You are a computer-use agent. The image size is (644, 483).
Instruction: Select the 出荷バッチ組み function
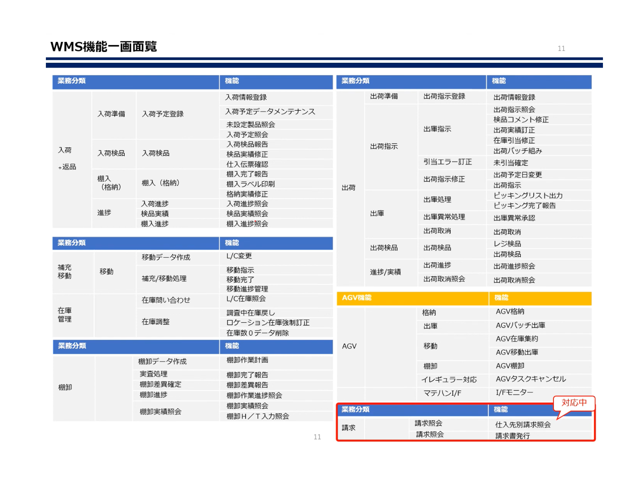(518, 151)
